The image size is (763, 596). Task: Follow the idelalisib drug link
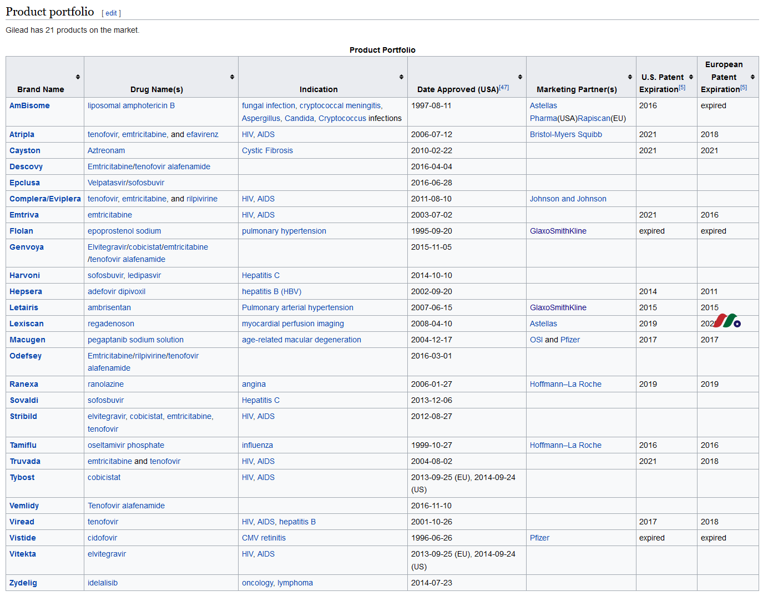click(103, 583)
